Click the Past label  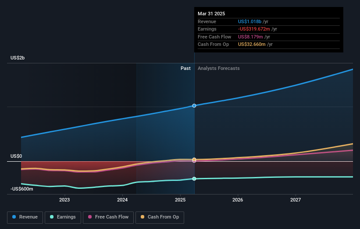185,69
